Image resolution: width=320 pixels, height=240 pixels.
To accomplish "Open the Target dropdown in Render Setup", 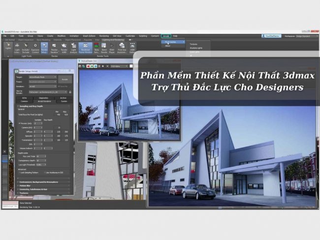I will pyautogui.click(x=43, y=77).
